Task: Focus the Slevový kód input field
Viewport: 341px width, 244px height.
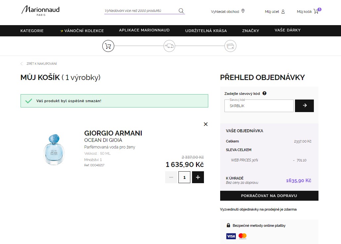Action: [x=259, y=106]
